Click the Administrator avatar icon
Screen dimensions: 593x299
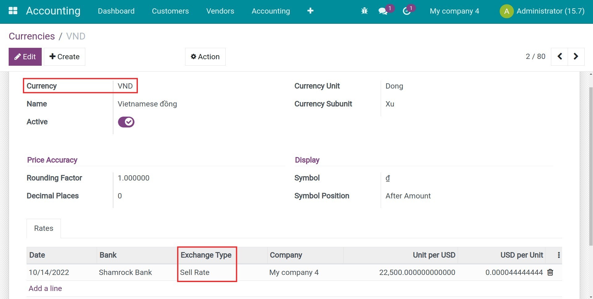(x=506, y=11)
